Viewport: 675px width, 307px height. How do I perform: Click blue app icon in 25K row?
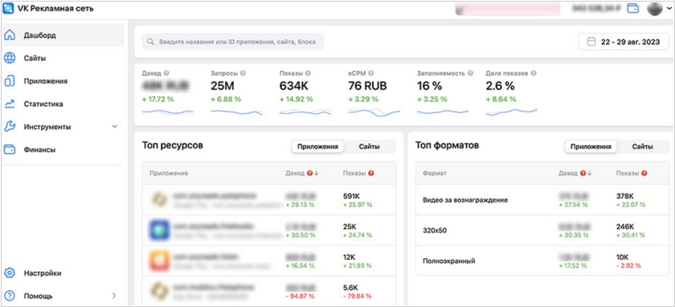tap(159, 230)
